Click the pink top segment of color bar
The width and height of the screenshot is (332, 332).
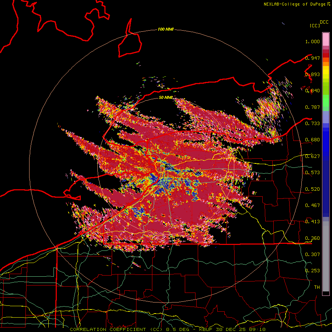tap(326, 39)
